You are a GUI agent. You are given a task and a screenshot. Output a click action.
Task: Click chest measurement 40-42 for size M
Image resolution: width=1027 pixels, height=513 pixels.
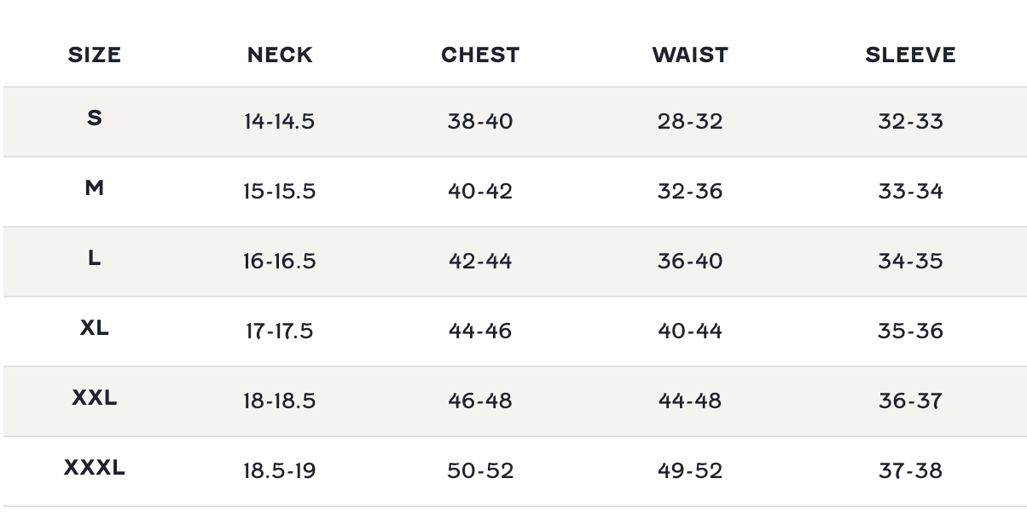pos(480,192)
